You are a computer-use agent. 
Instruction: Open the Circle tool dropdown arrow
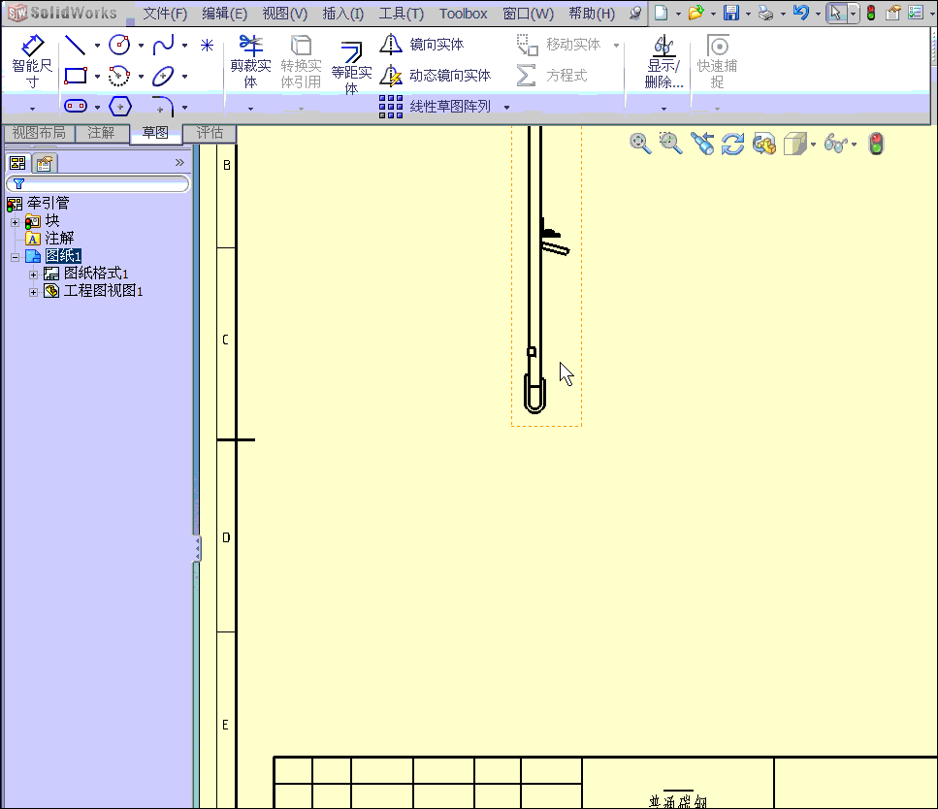[142, 46]
